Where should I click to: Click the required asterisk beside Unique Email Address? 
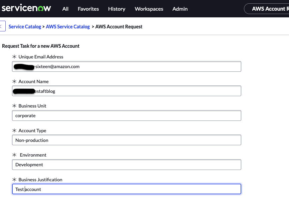(x=15, y=56)
